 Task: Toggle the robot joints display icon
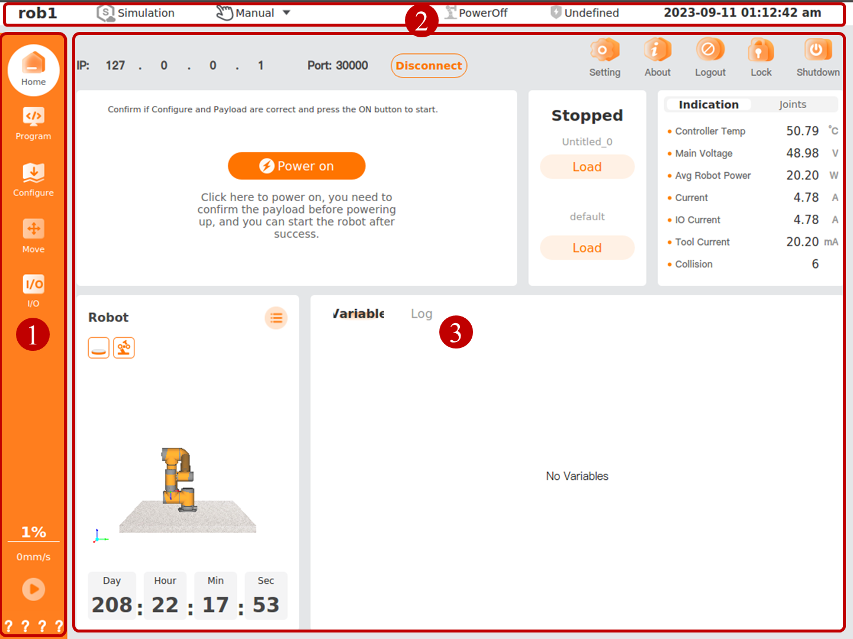click(x=124, y=348)
